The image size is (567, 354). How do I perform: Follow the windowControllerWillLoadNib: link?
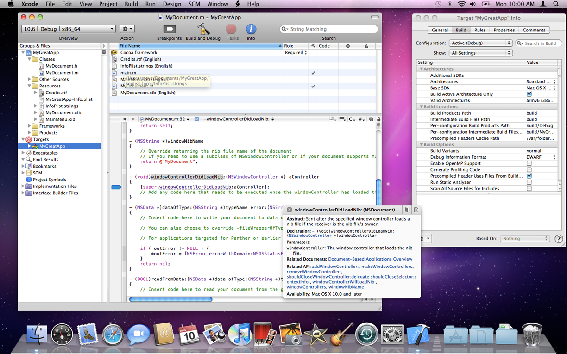coord(344,282)
